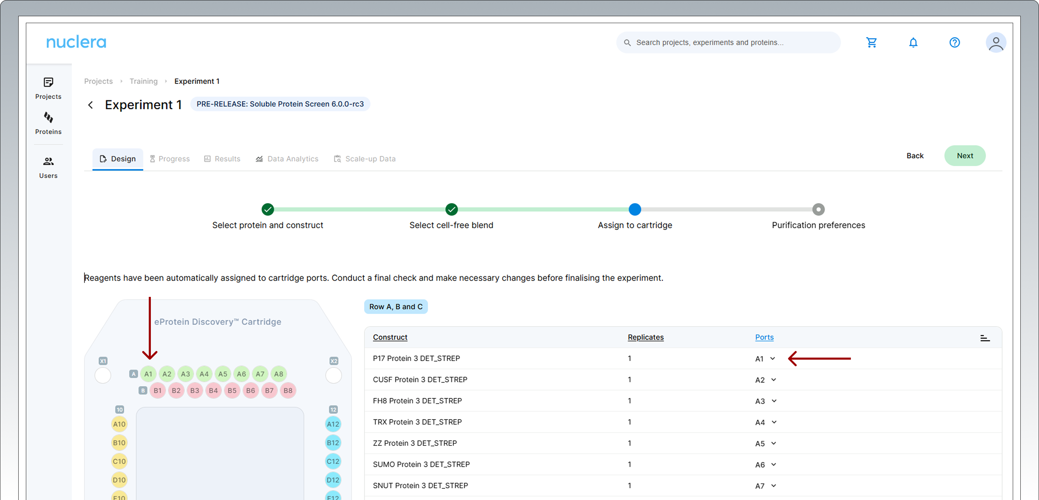Click the Back button
1039x500 pixels.
coord(915,156)
